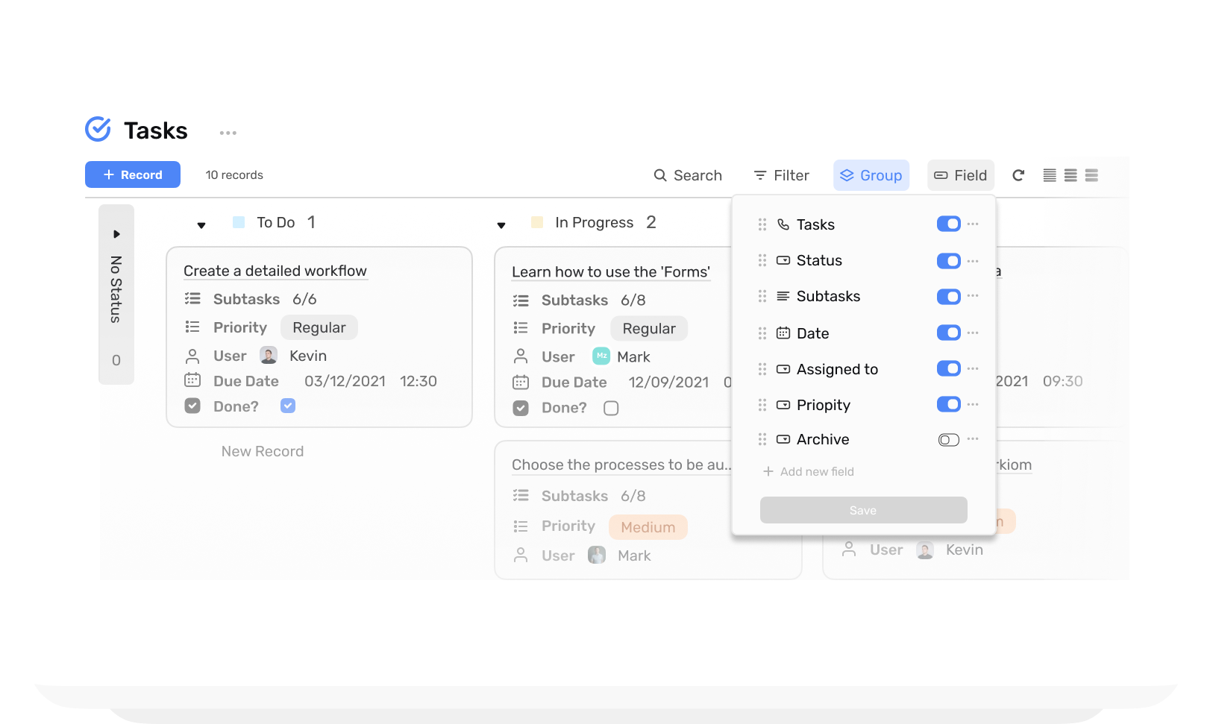
Task: Open the Filter menu
Action: click(781, 175)
